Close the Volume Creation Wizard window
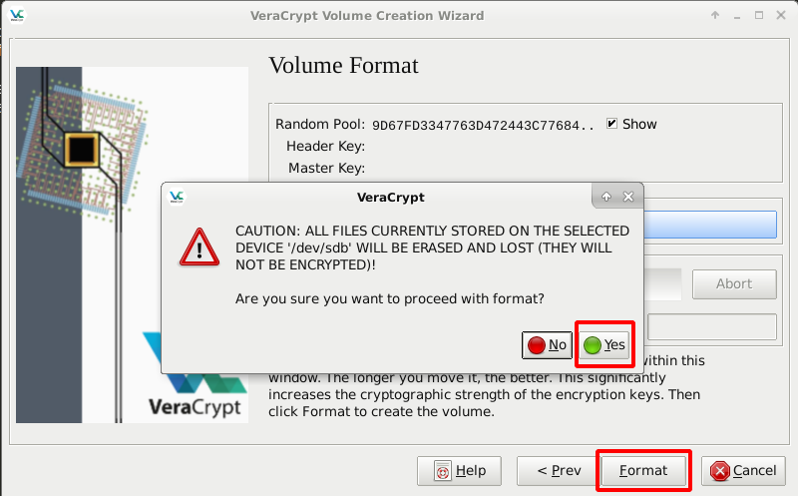 click(781, 15)
